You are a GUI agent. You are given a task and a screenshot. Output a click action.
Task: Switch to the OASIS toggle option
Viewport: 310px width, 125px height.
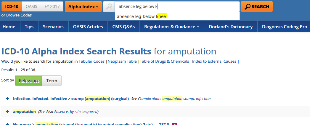pos(31,6)
